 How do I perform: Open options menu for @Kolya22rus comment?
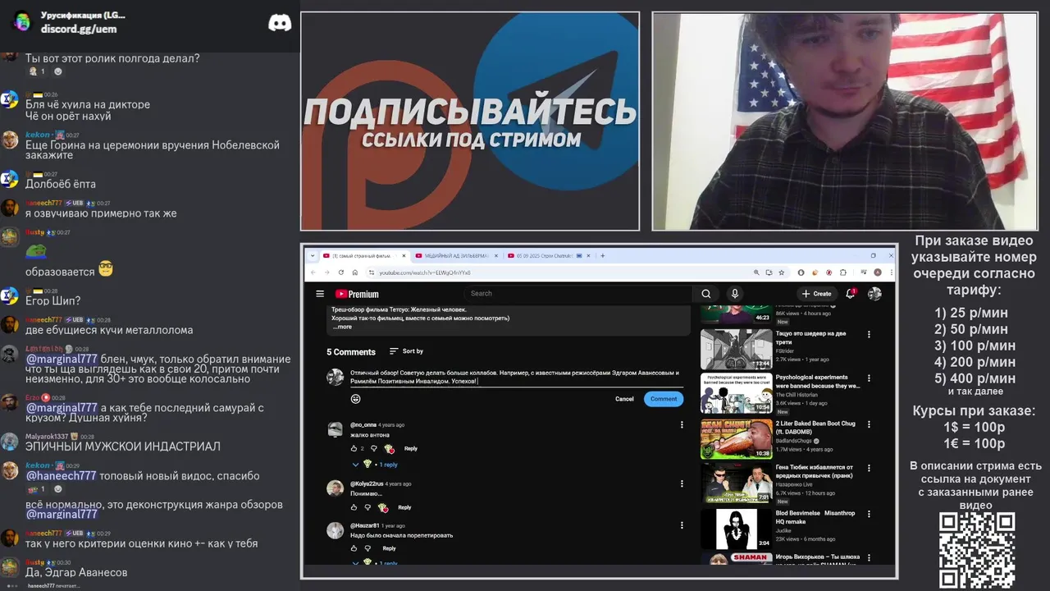click(x=682, y=483)
